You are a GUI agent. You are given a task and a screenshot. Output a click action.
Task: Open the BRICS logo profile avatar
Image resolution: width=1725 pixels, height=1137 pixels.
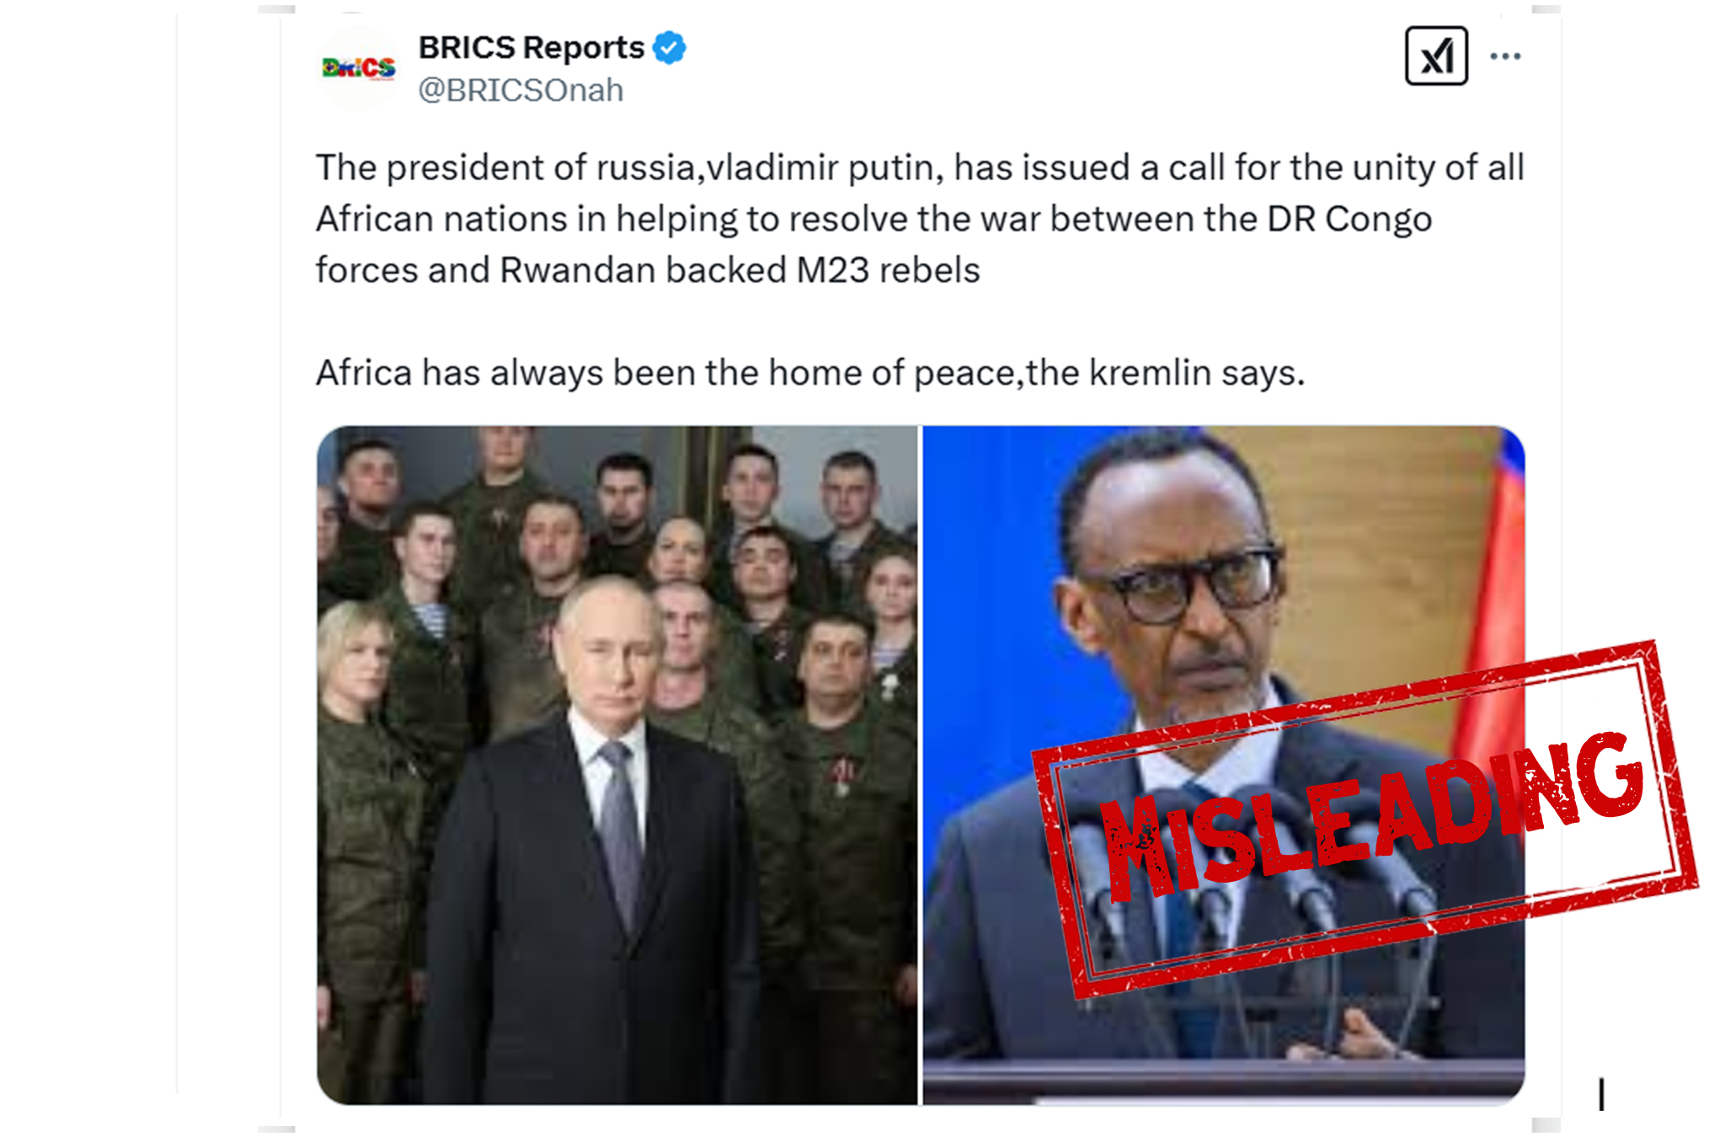point(358,68)
